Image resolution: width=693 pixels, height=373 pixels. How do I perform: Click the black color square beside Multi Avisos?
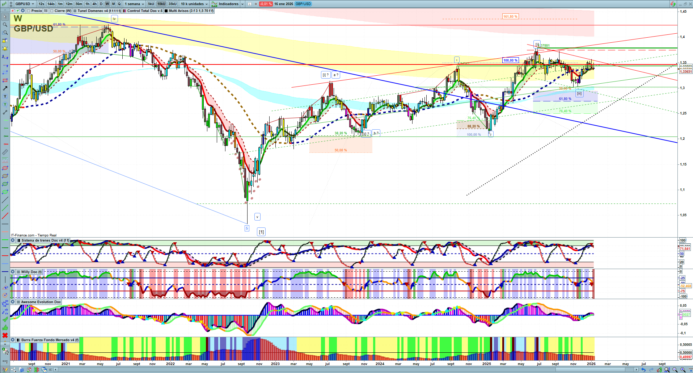(x=166, y=11)
